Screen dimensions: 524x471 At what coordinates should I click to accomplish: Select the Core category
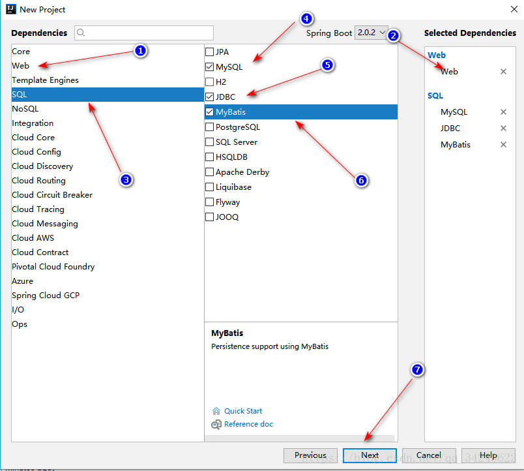[108, 52]
